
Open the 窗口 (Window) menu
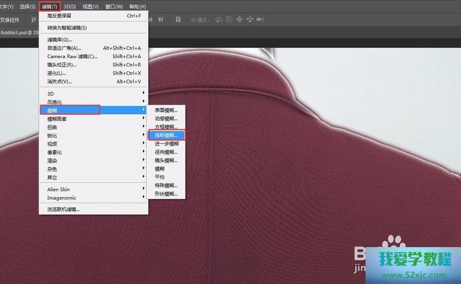(114, 6)
